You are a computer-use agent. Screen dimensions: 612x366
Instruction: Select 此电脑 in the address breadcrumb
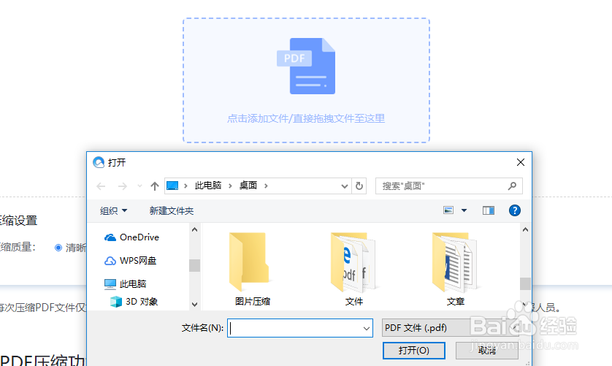208,186
